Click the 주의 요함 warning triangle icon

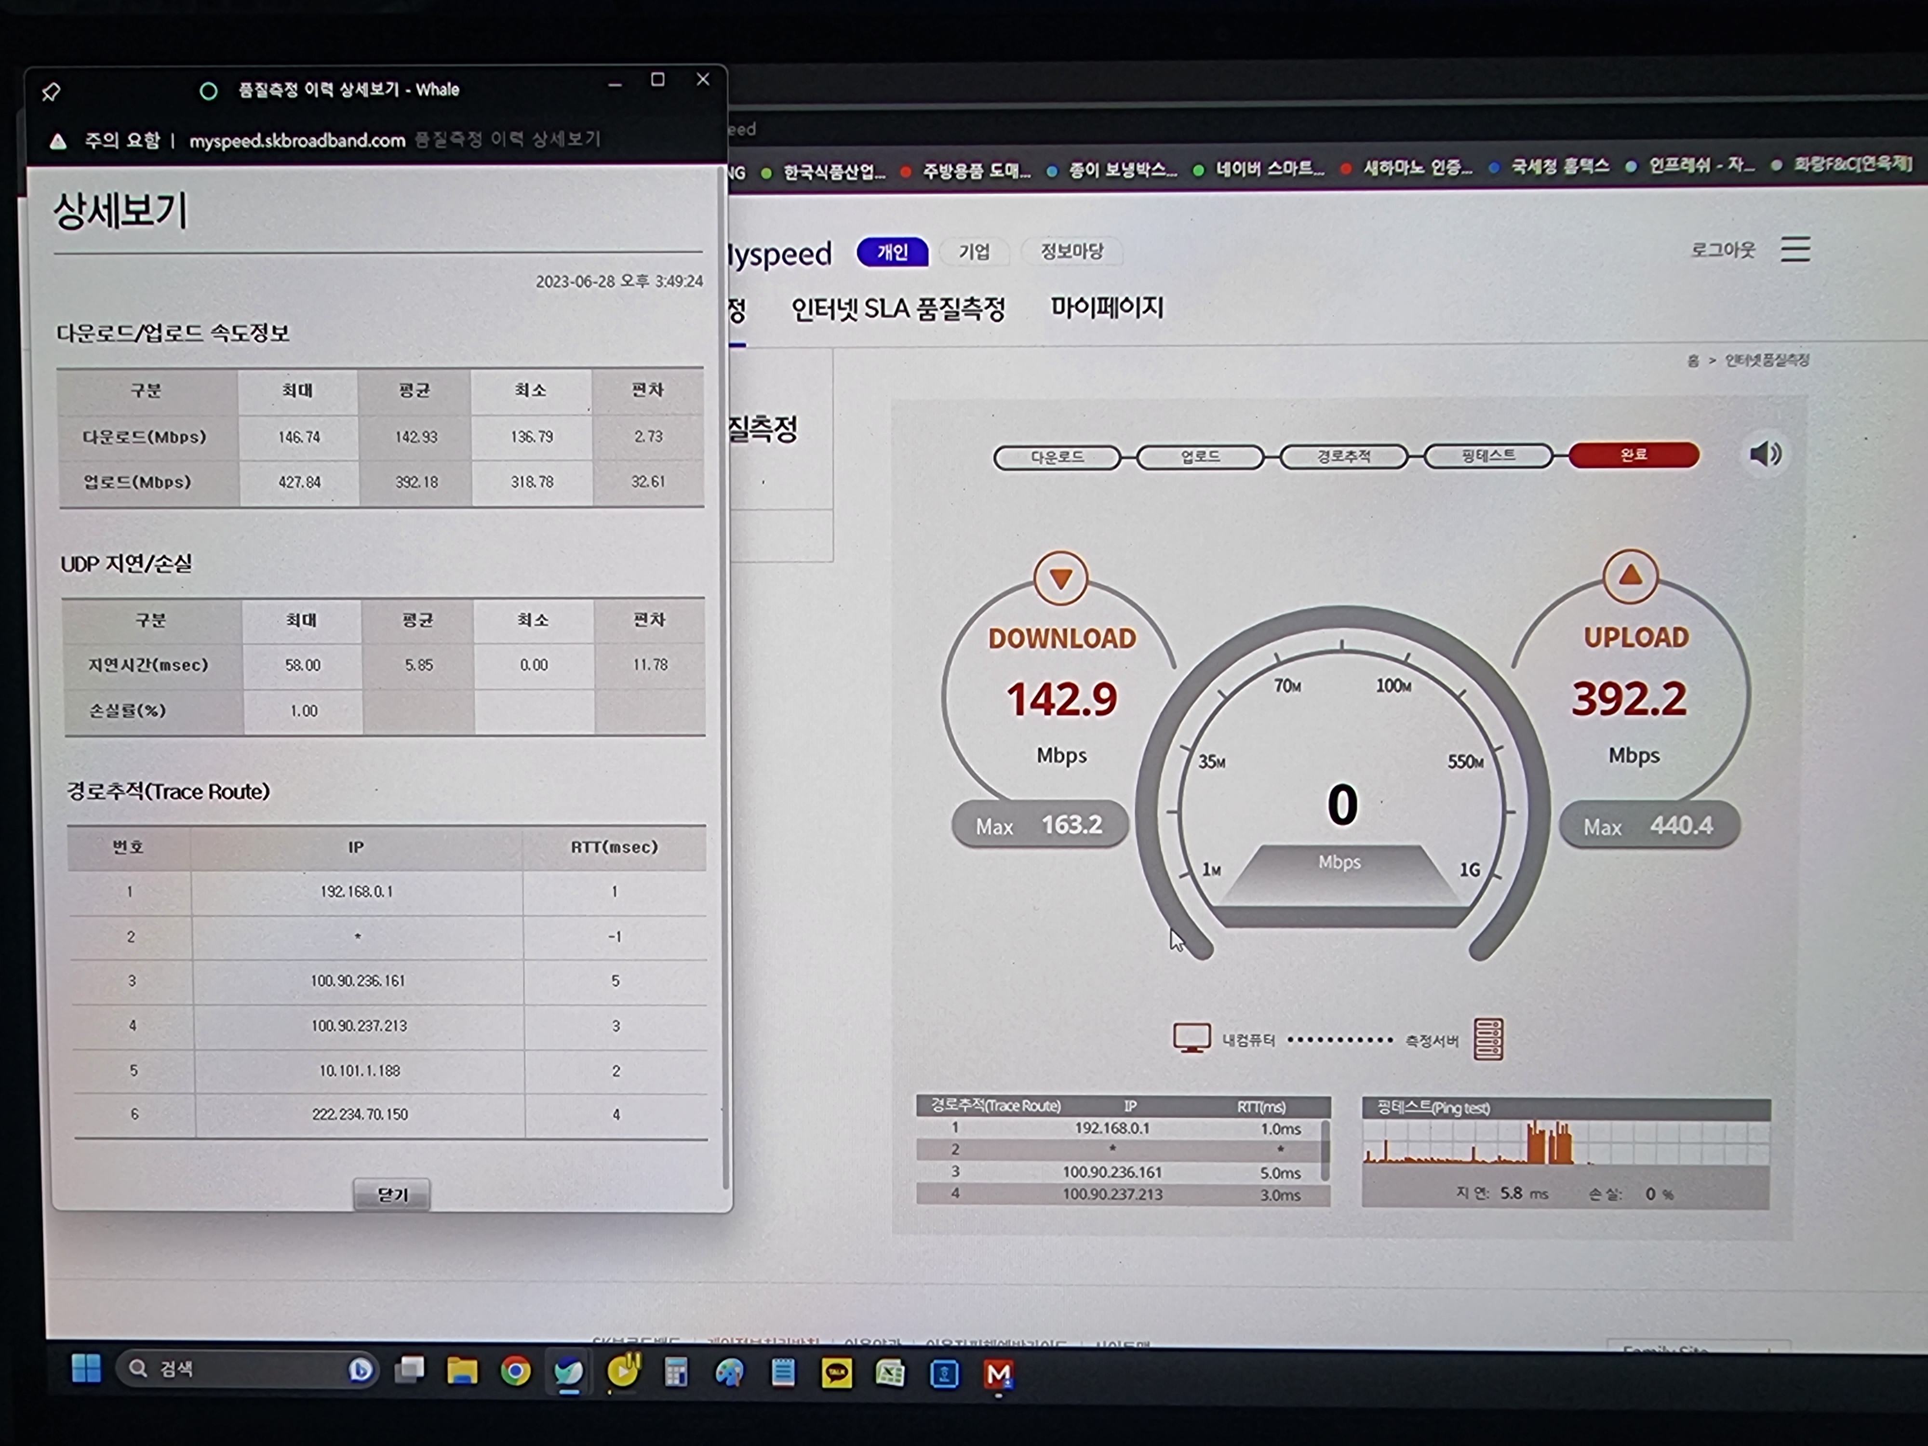57,141
